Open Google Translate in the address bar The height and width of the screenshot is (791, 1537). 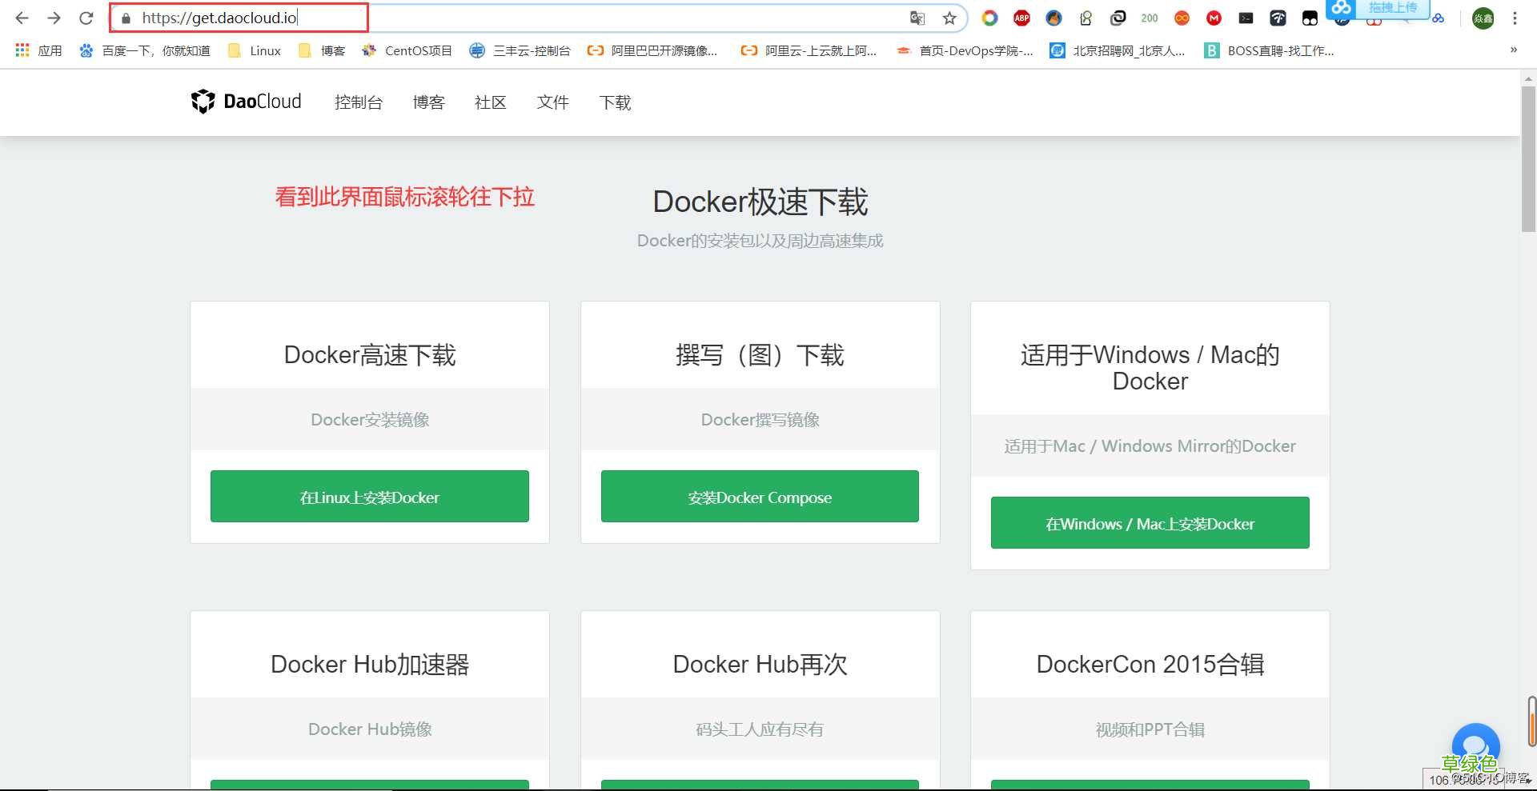click(917, 18)
